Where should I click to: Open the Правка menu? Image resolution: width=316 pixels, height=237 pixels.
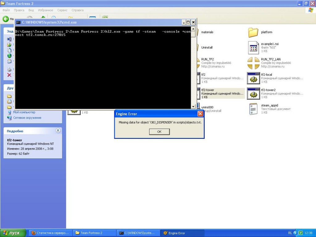pos(19,10)
